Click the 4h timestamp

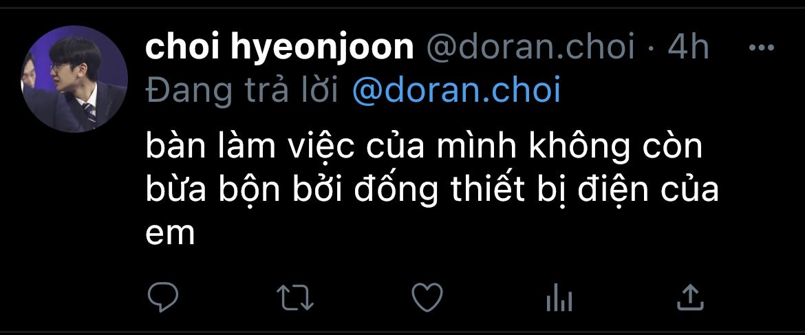(x=688, y=47)
